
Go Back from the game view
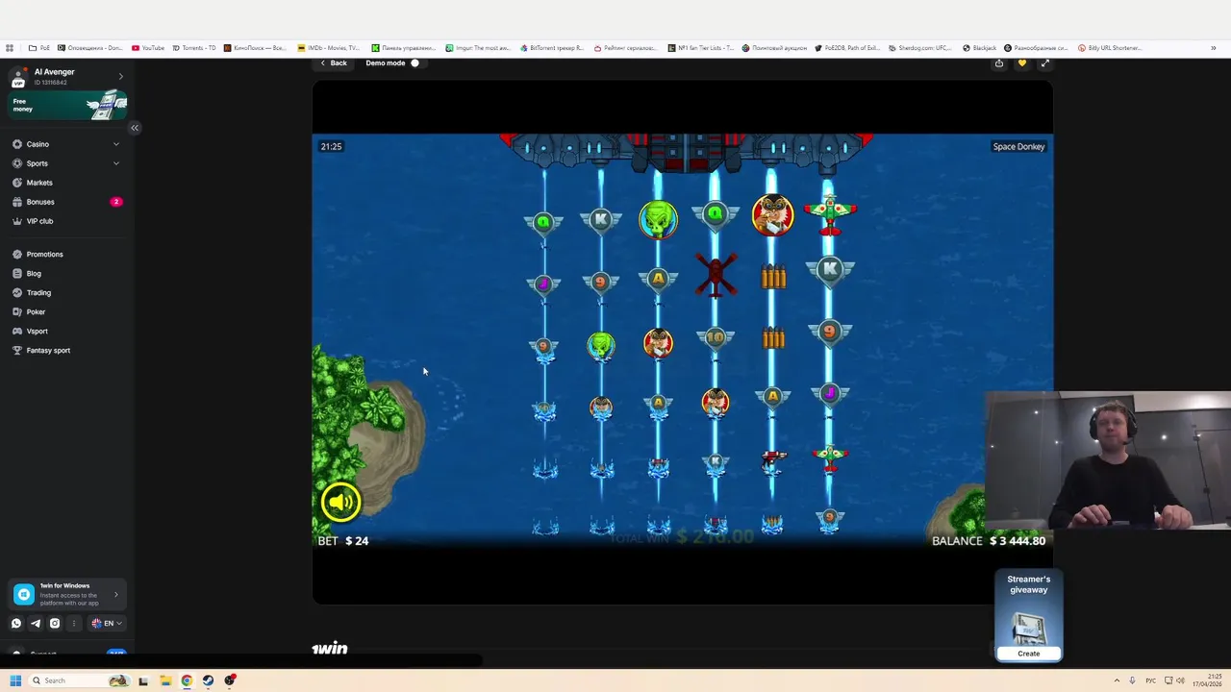[x=333, y=63]
